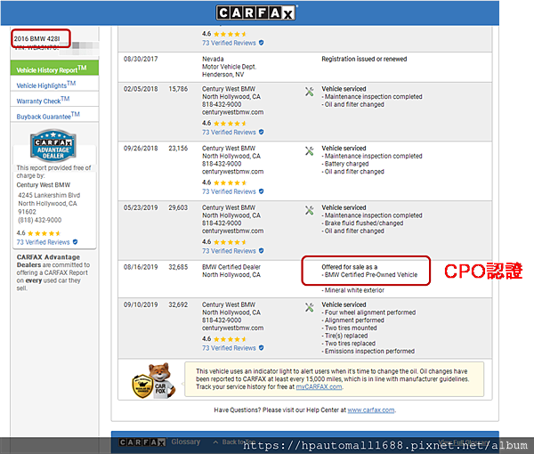Click verified shield icon in 09/26/2018 row
The image size is (534, 454).
pos(261,191)
